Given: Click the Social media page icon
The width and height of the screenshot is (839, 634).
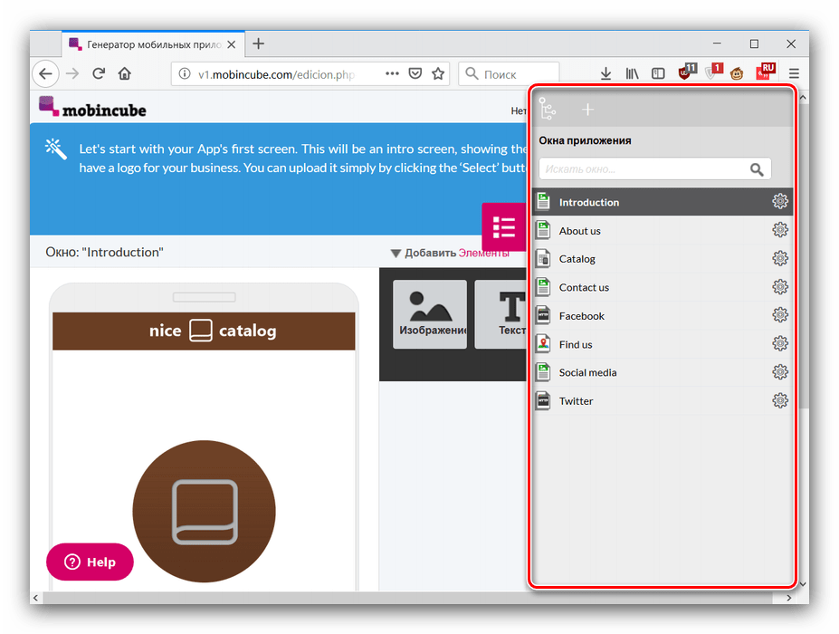Looking at the screenshot, I should 543,372.
